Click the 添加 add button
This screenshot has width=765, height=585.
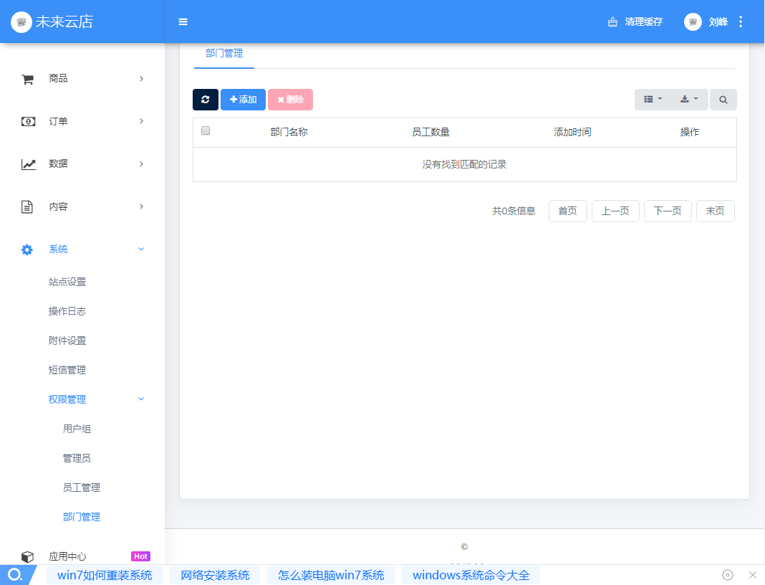243,100
